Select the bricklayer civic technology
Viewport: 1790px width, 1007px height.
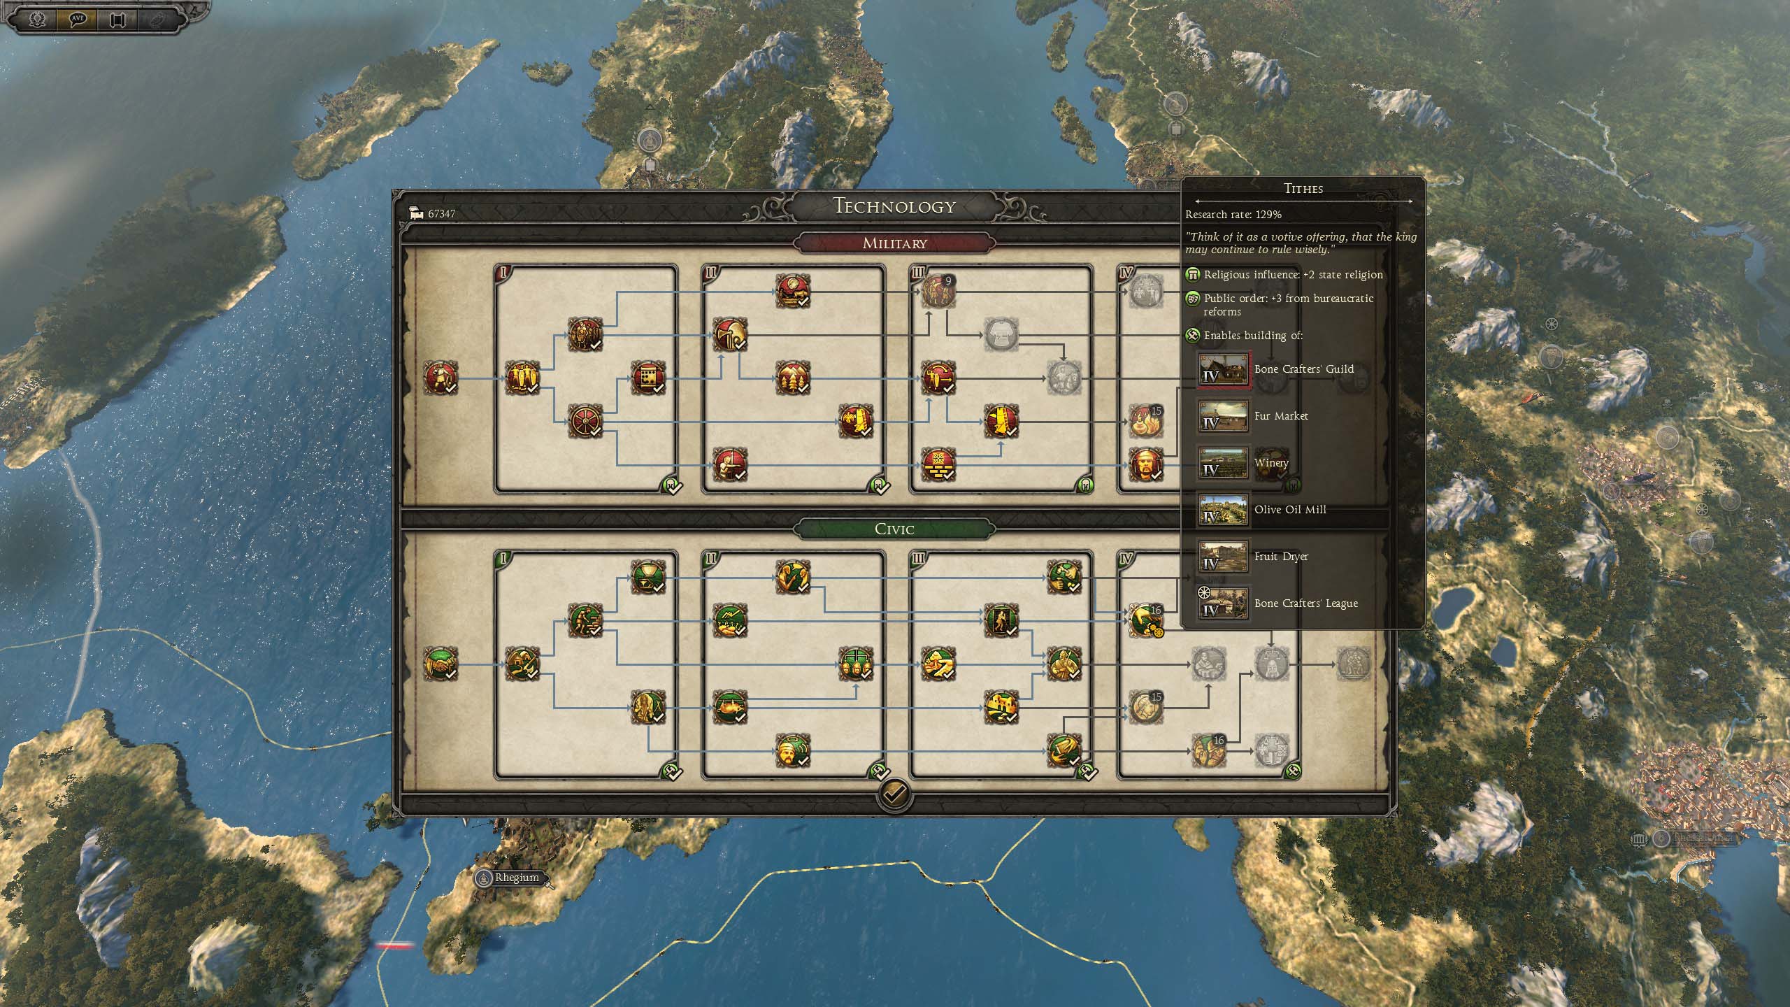[x=585, y=621]
